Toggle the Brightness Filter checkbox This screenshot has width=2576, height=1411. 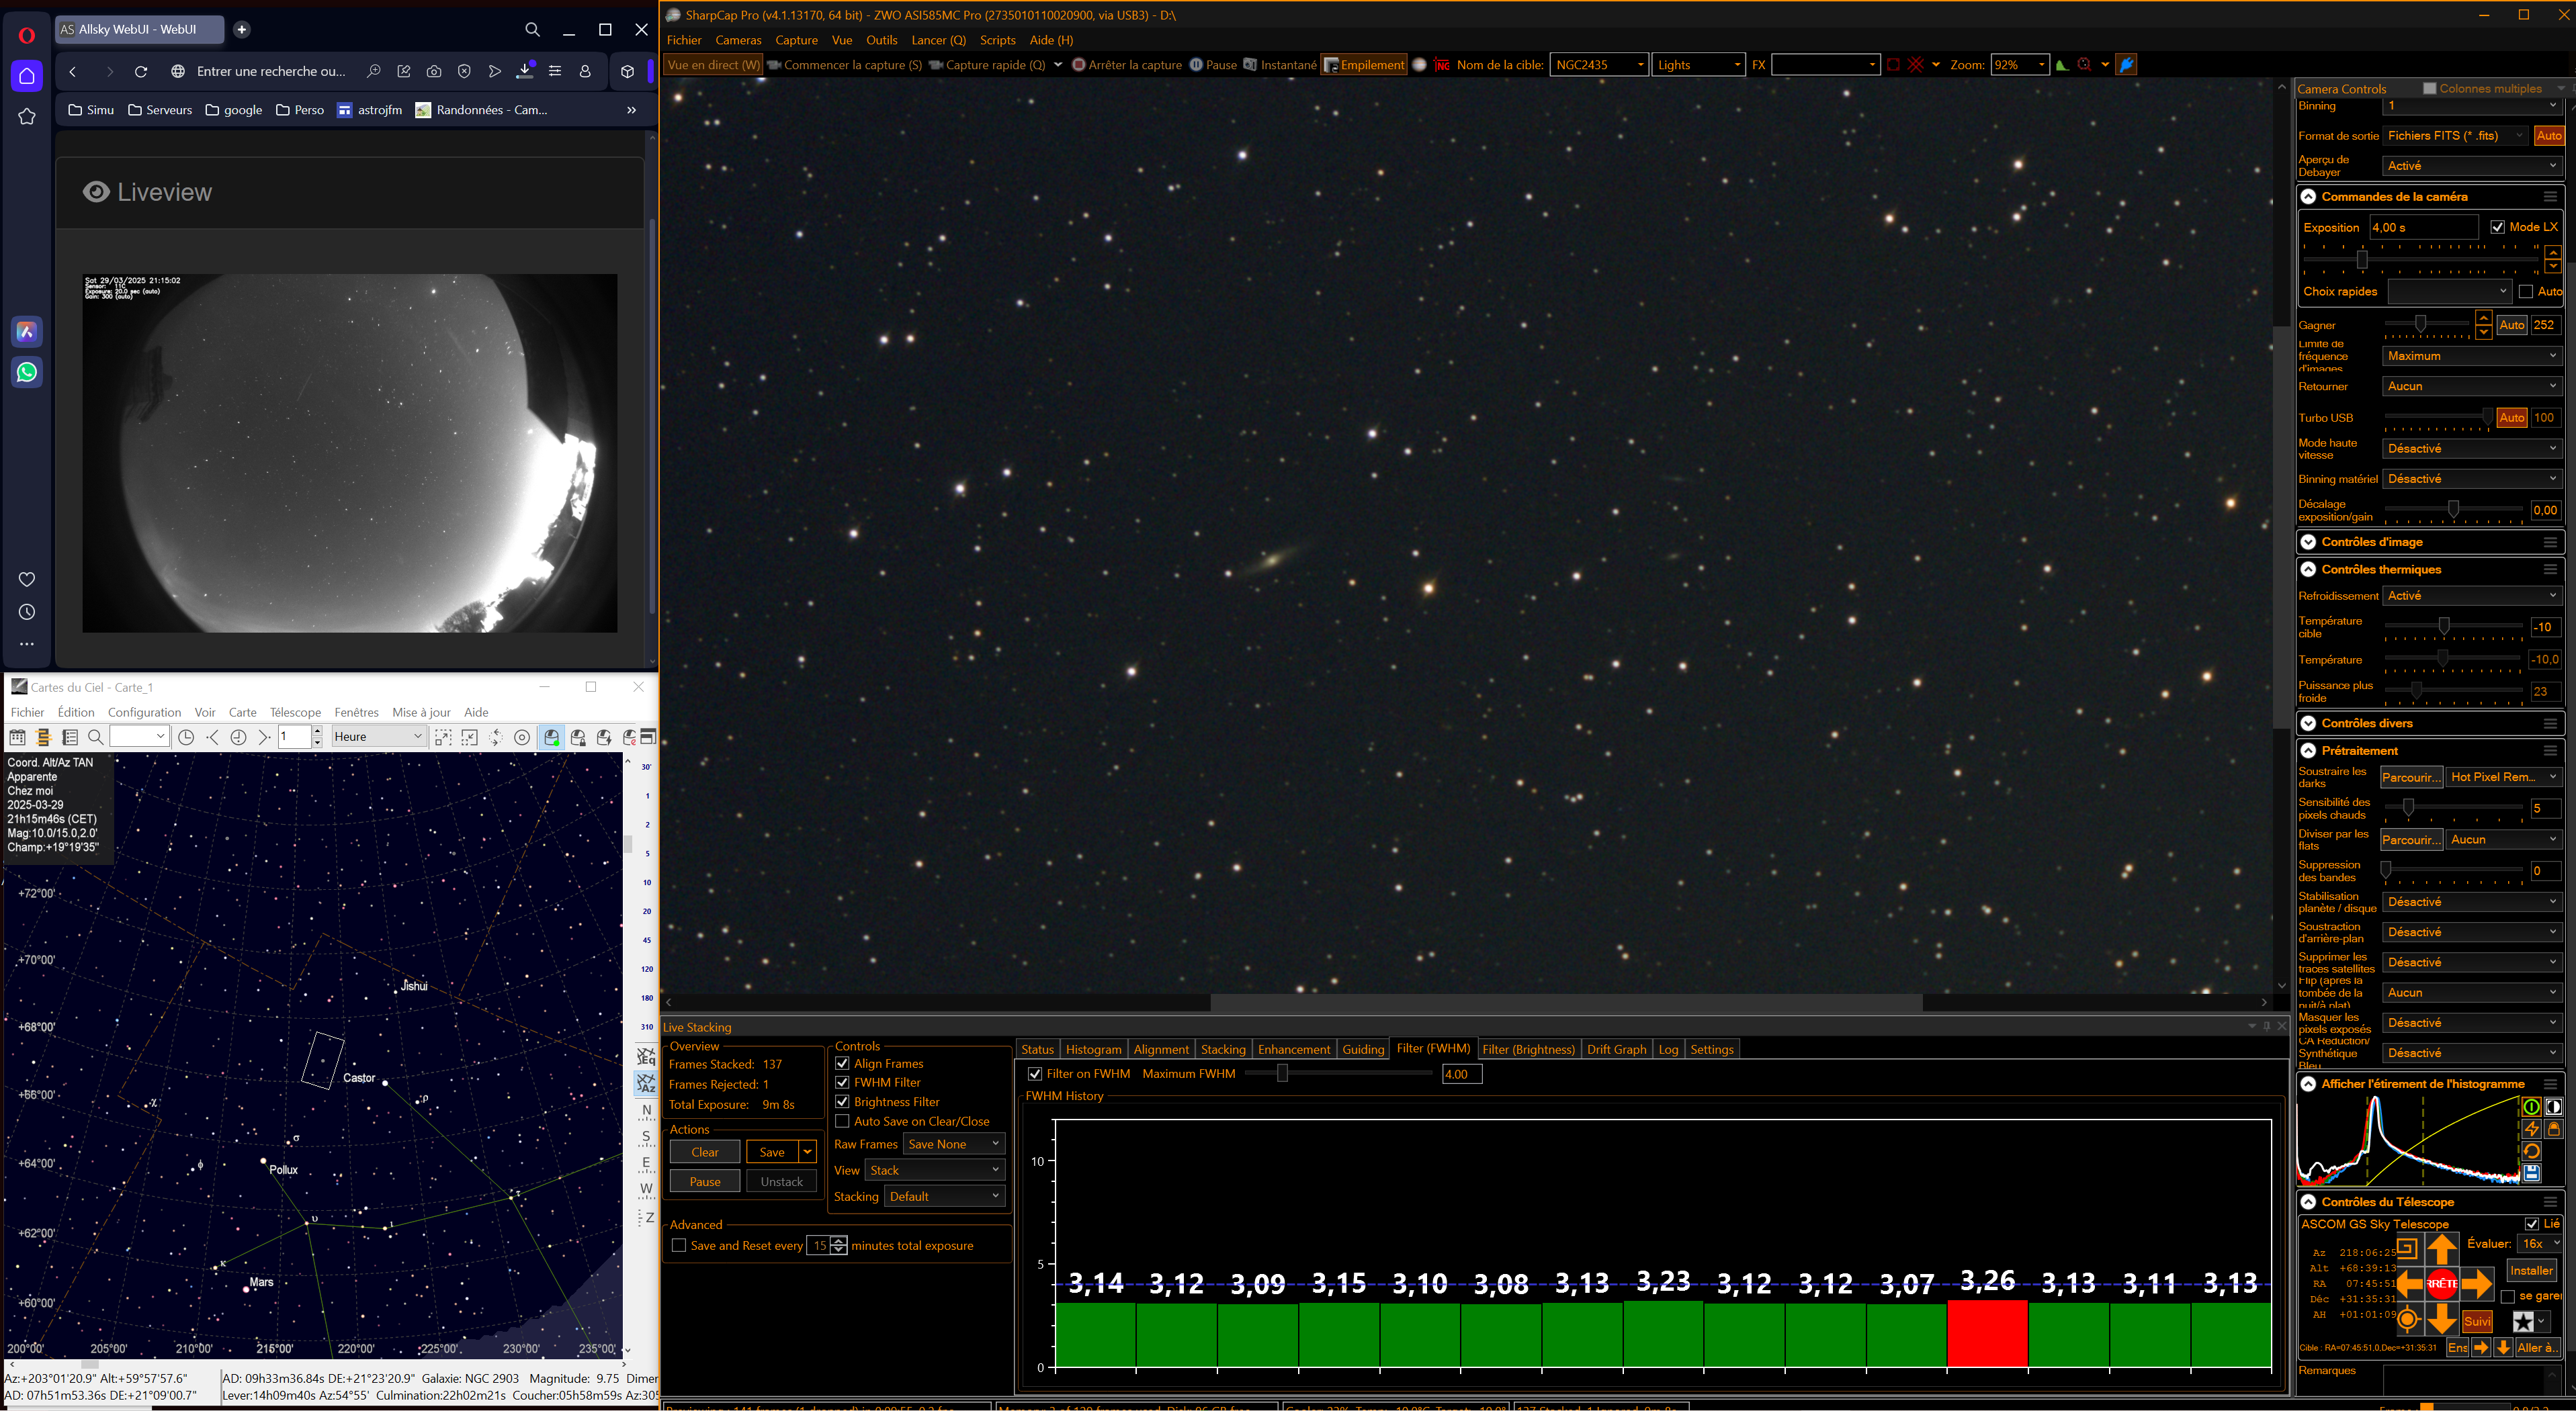(842, 1101)
